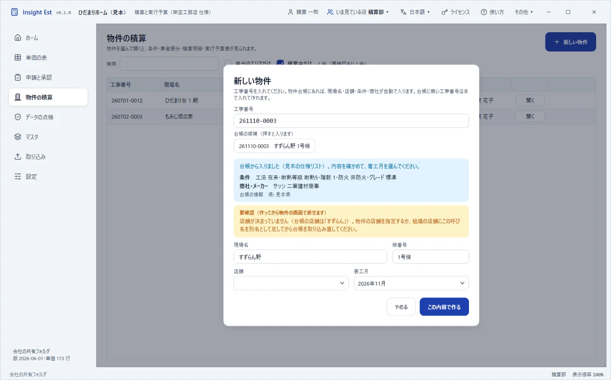Open the マスタ page
This screenshot has height=380, width=611.
coord(48,137)
